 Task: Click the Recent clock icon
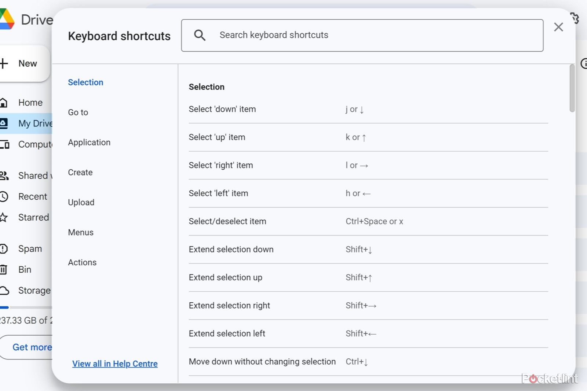pyautogui.click(x=4, y=196)
